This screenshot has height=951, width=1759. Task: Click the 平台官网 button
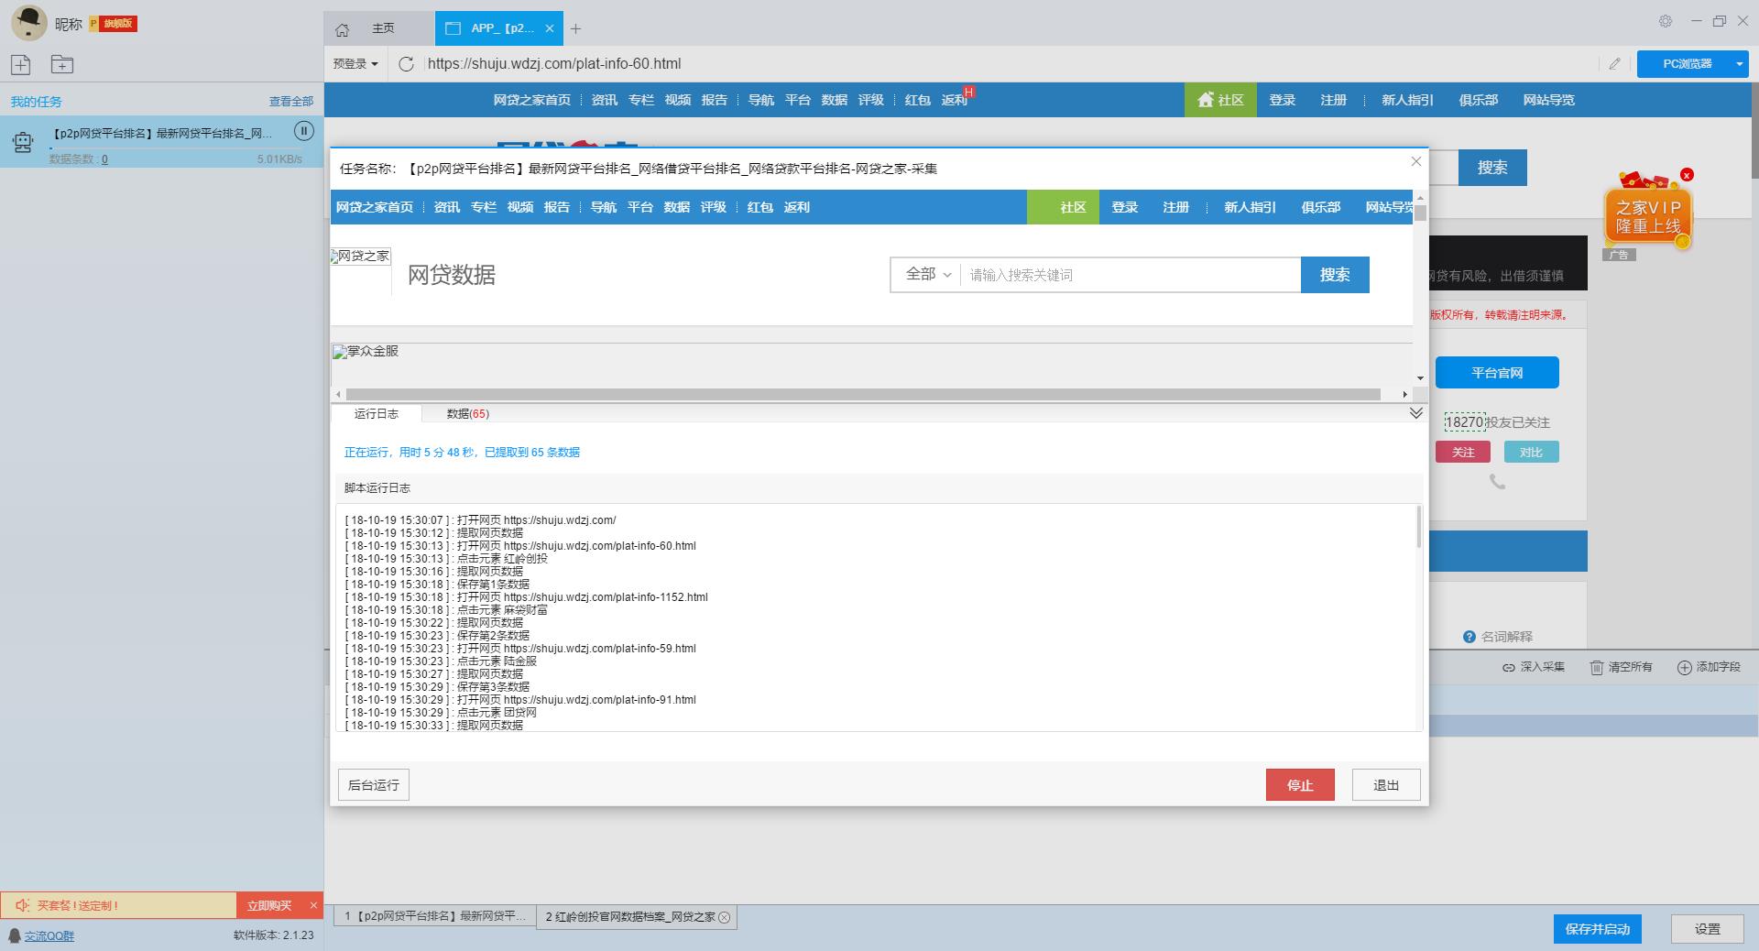pos(1497,373)
